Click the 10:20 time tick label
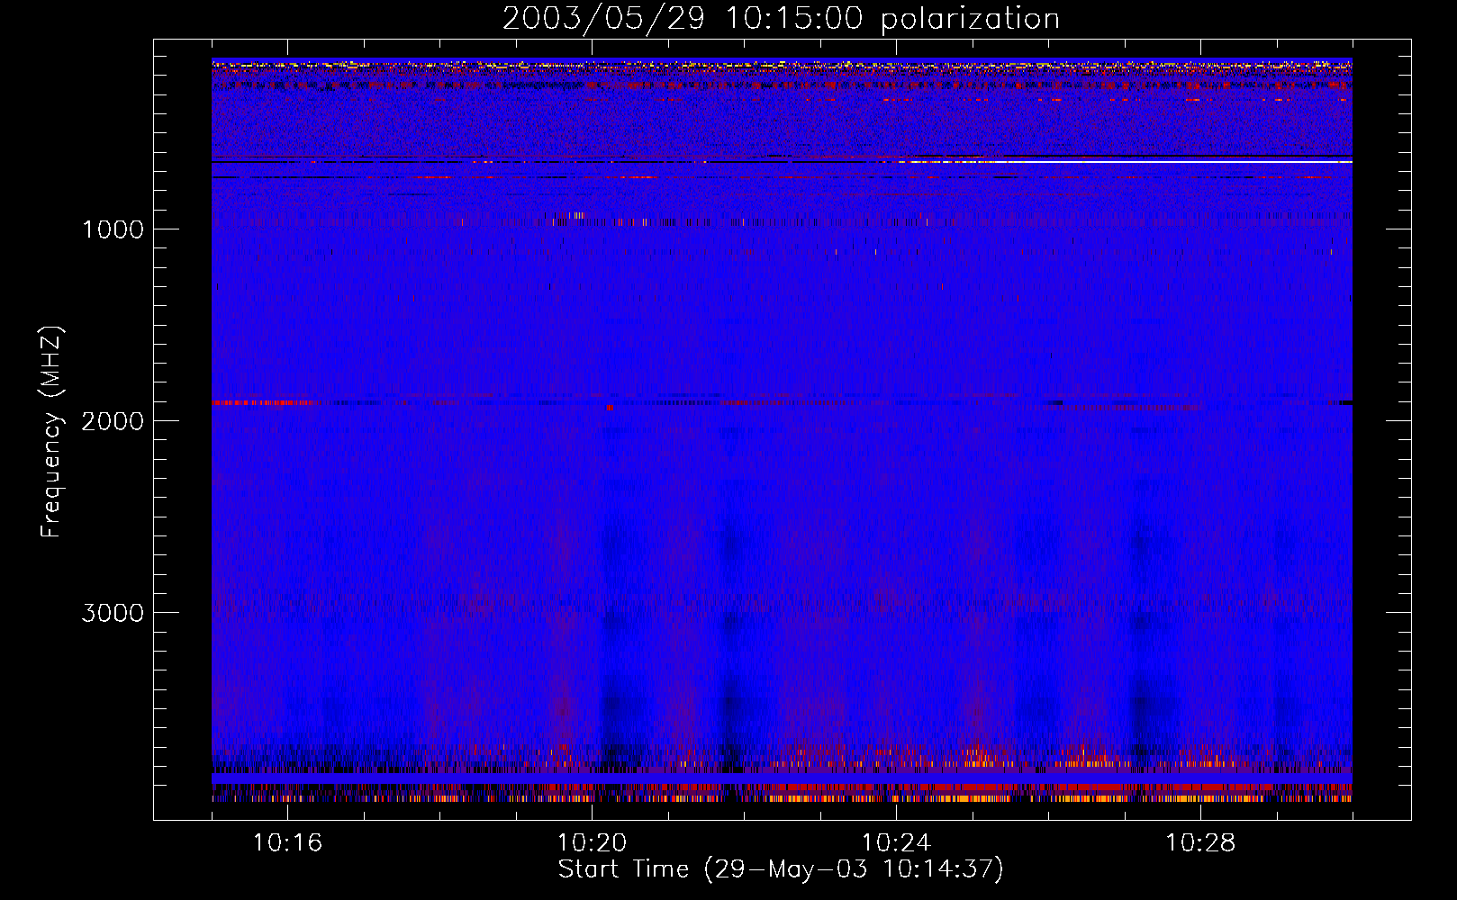1457x900 pixels. (x=592, y=843)
